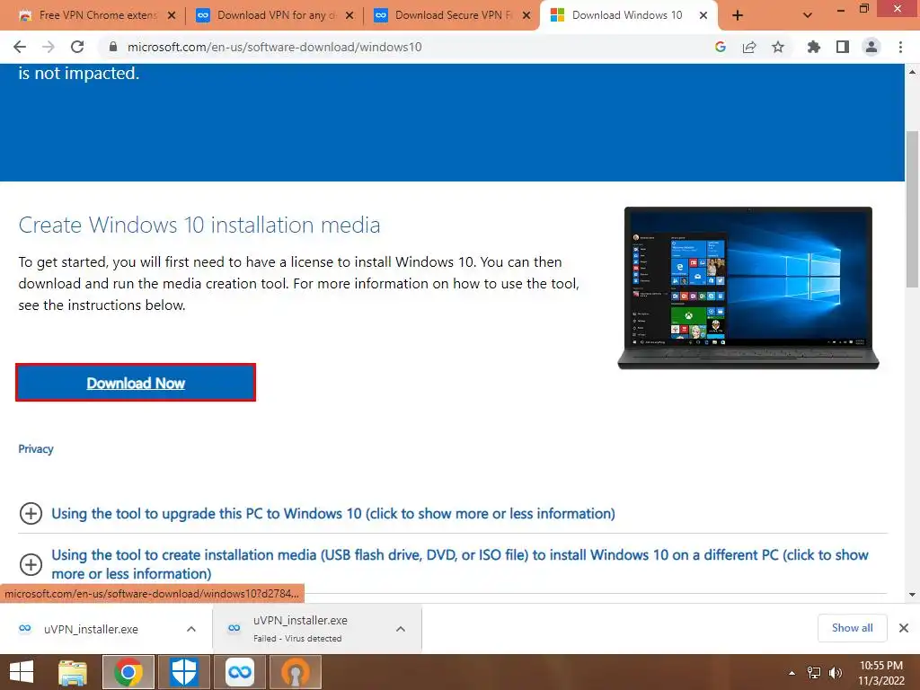
Task: Close the Free VPN Chrome extension tab
Action: pos(172,15)
